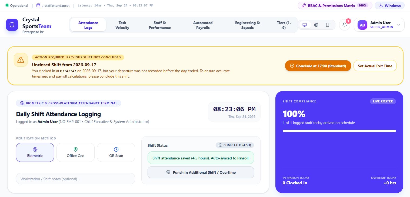Click the shift compliance progress bar
This screenshot has width=410, height=197.
(x=339, y=131)
